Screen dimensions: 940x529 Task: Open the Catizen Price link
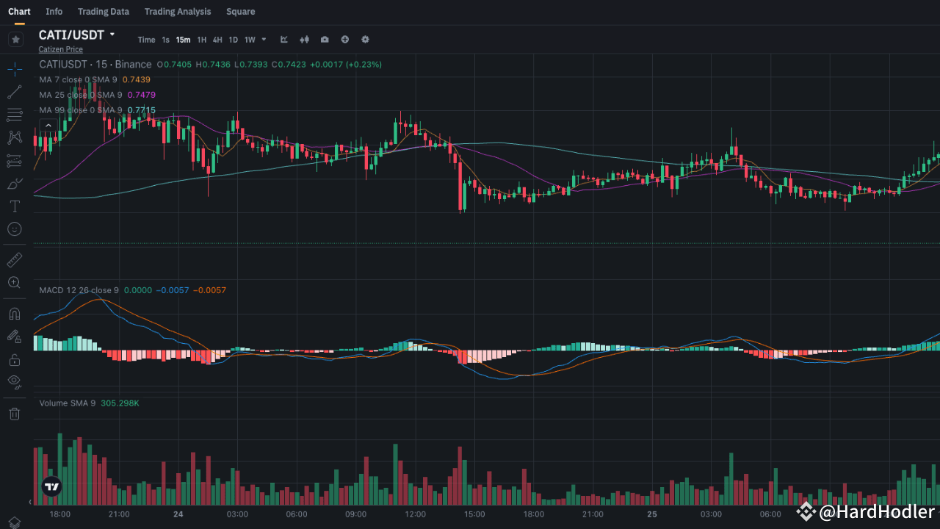click(60, 48)
